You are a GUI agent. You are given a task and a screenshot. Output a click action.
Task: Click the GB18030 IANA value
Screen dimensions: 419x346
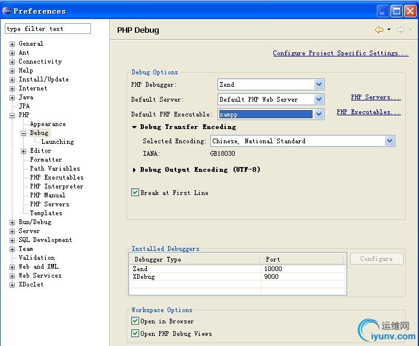223,153
